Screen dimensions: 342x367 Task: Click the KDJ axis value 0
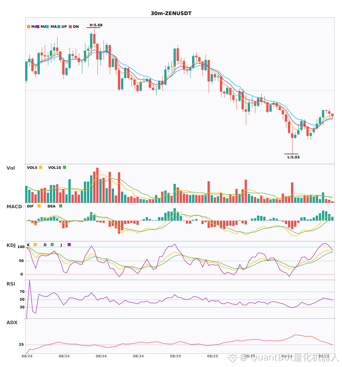point(22,274)
